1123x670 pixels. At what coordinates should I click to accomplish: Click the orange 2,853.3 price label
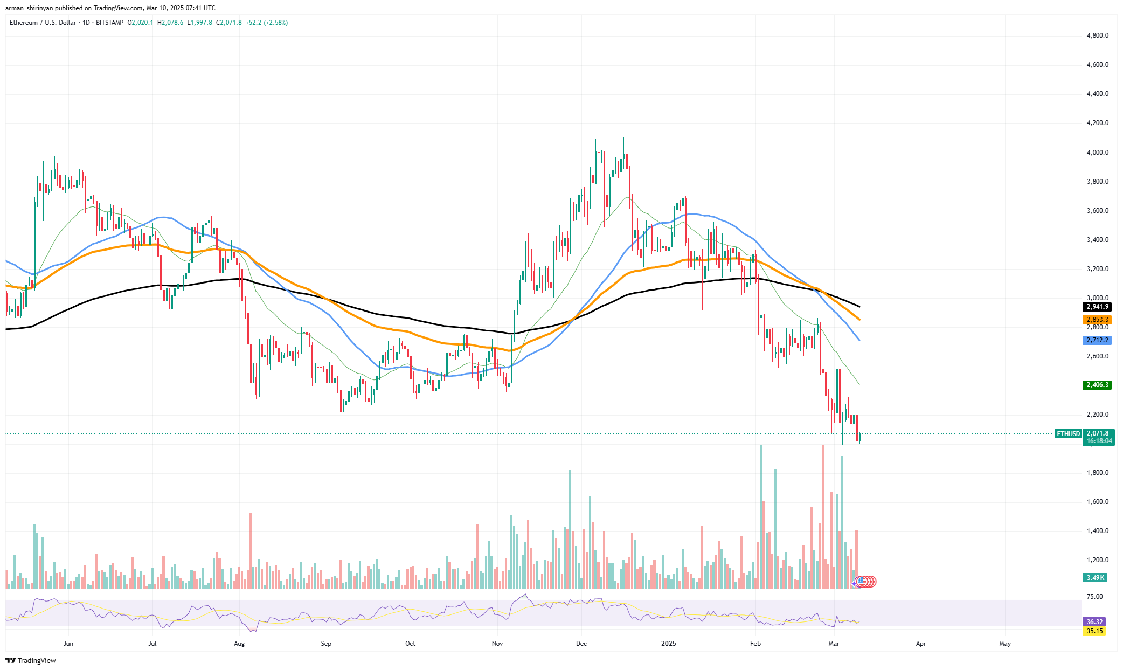pyautogui.click(x=1097, y=320)
